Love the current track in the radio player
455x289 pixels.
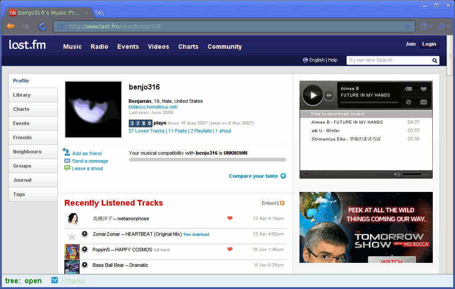click(423, 89)
